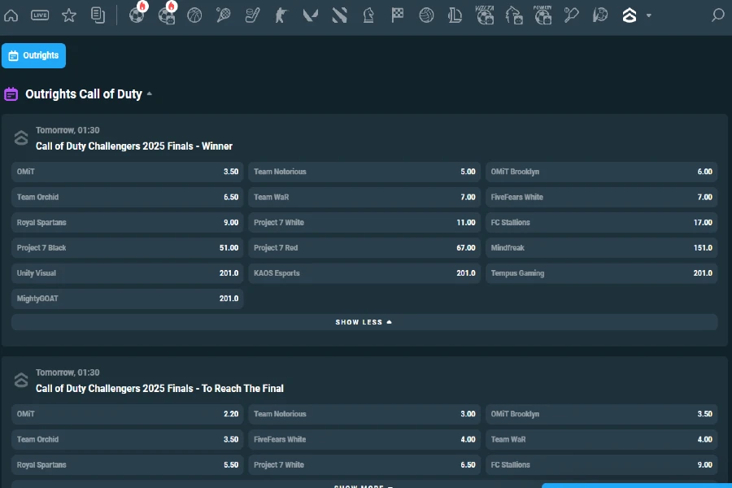
Task: Select OMiT at 3.50 odds
Action: pos(127,172)
